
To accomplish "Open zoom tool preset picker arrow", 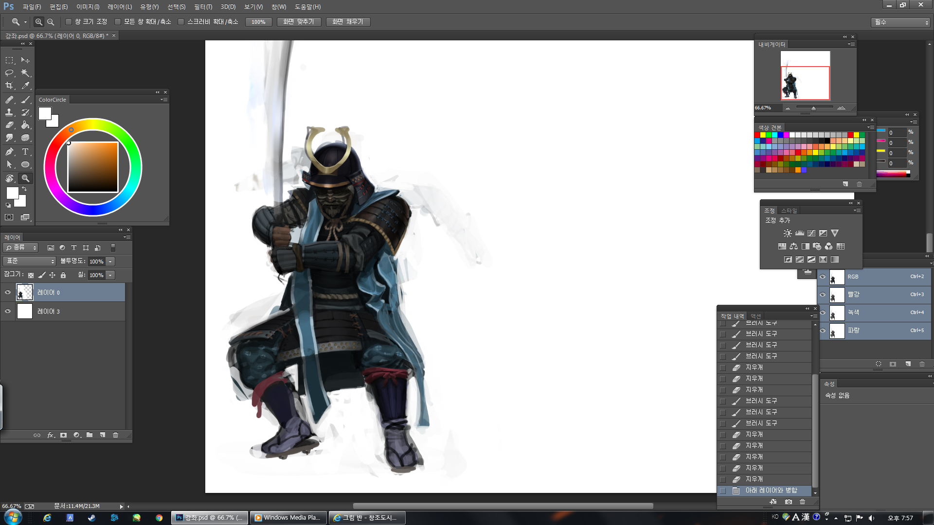I will (25, 22).
